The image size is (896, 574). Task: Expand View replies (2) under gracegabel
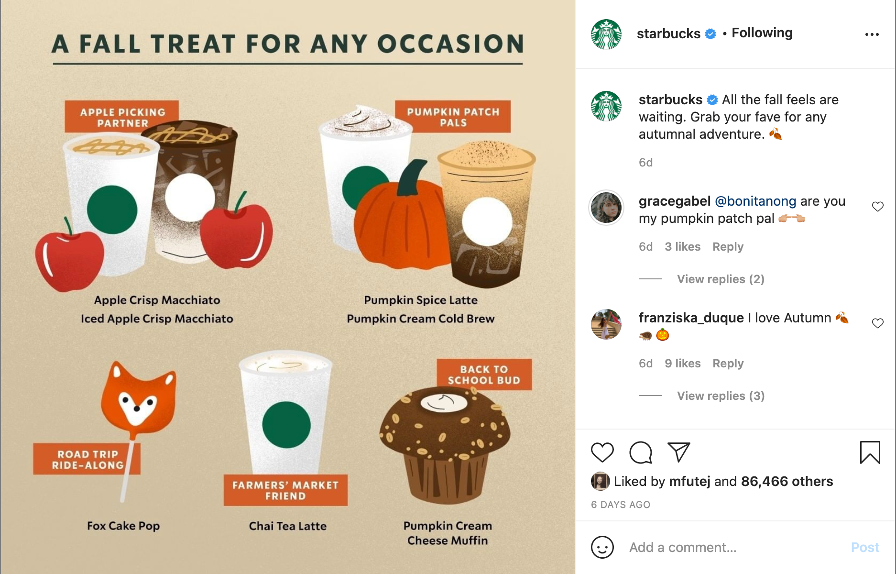720,279
